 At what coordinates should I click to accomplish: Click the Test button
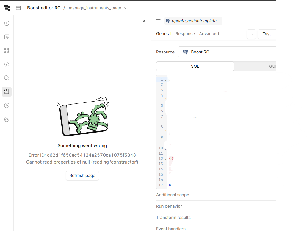pos(267,34)
